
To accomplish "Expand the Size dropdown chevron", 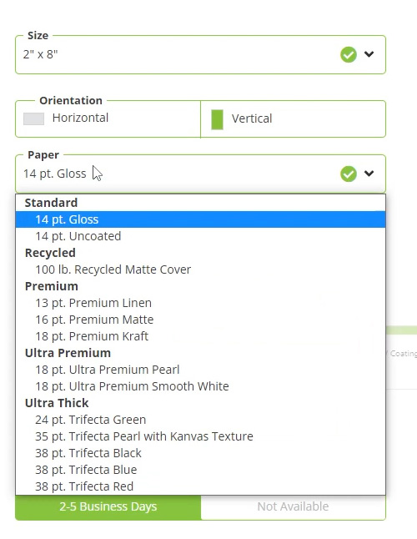I will click(369, 54).
